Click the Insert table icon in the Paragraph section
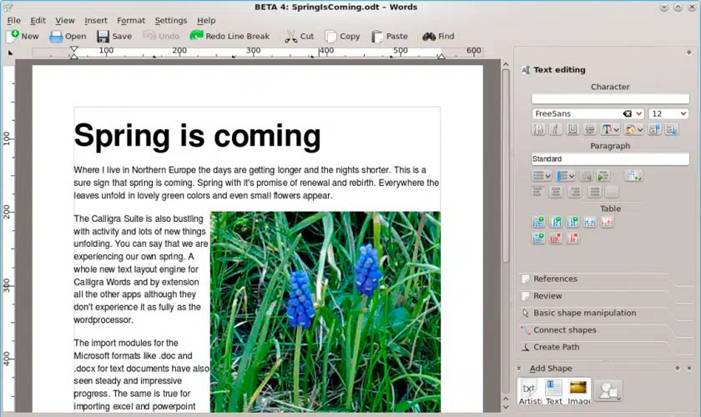The image size is (701, 417). pyautogui.click(x=633, y=176)
